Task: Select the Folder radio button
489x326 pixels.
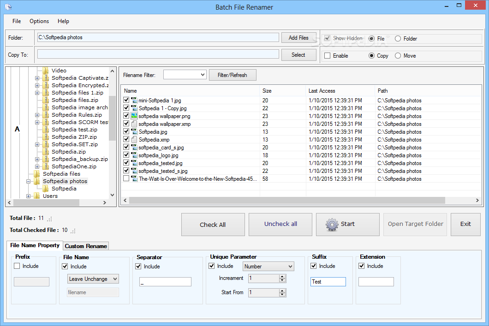Action: (398, 39)
